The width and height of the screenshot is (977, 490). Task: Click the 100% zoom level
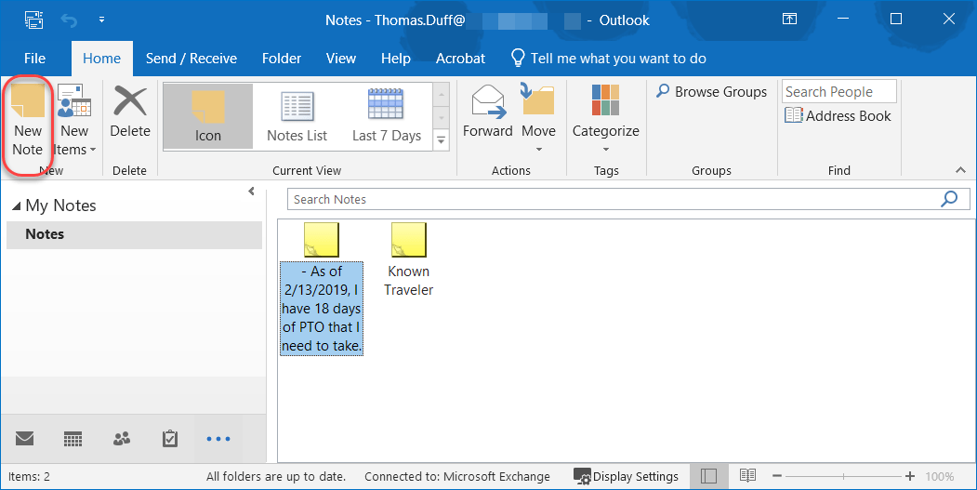pos(940,476)
